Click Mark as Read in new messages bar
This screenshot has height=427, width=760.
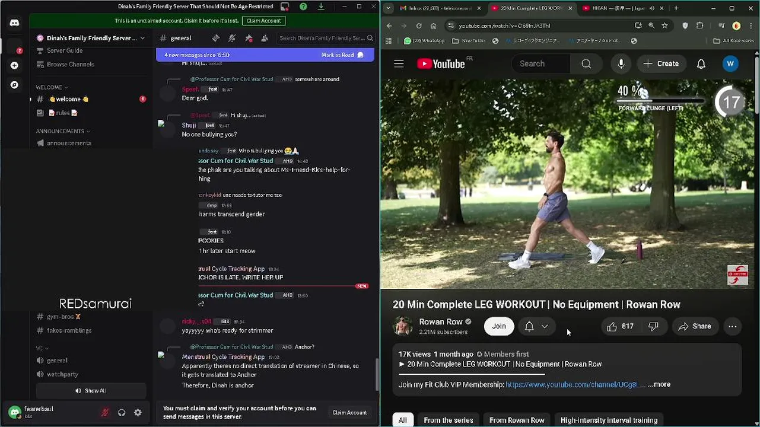[x=342, y=55]
